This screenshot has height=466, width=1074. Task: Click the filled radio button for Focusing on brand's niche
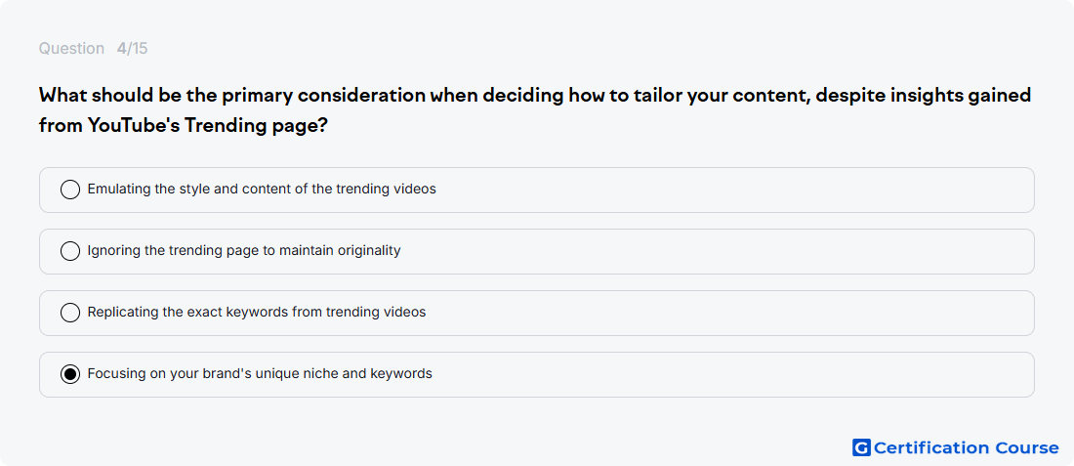70,374
